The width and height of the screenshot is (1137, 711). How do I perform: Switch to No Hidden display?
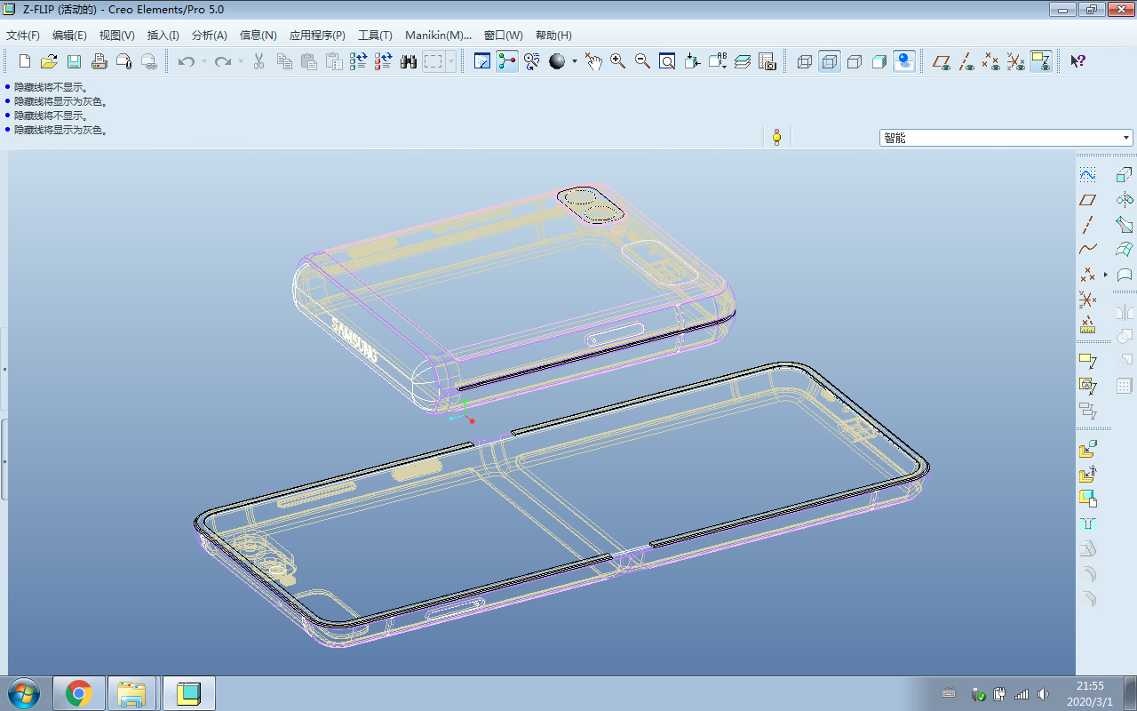[855, 61]
